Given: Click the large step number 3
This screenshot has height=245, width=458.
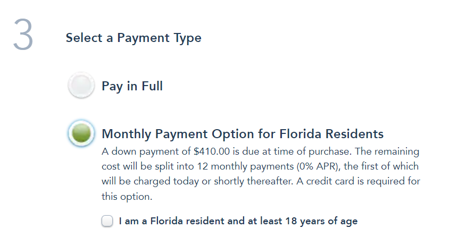Looking at the screenshot, I should [23, 36].
